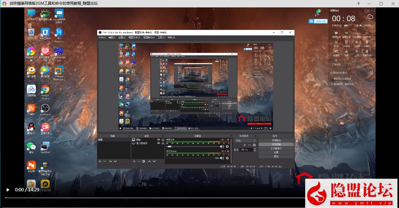Add a new scene with plus icon
This screenshot has width=399, height=208.
click(100, 161)
